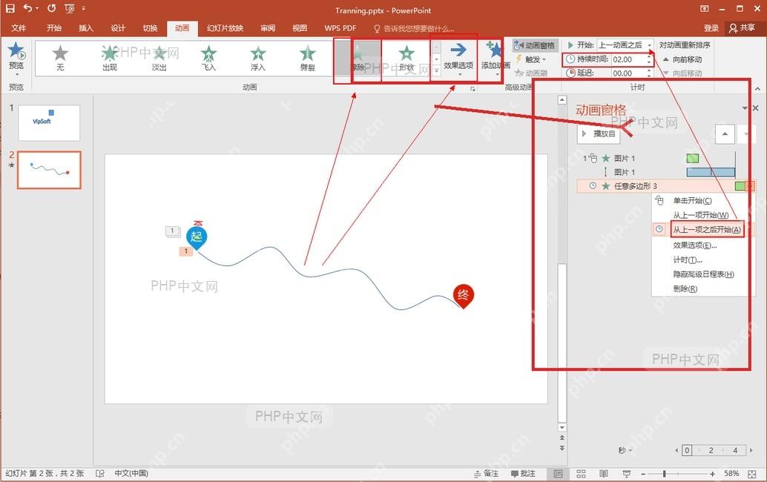This screenshot has width=767, height=482.
Task: Select 任意多边形 3 animation row
Action: 665,186
